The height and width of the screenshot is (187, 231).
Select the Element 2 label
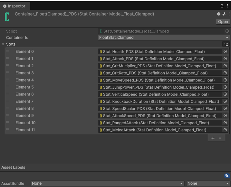click(24, 66)
